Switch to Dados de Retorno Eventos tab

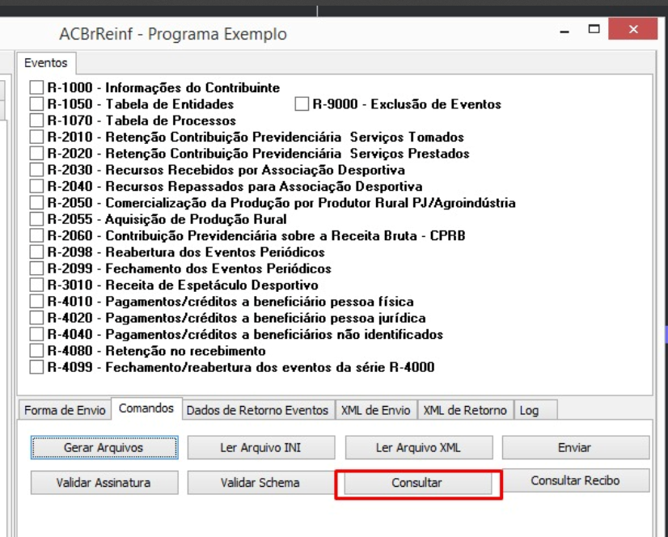257,410
